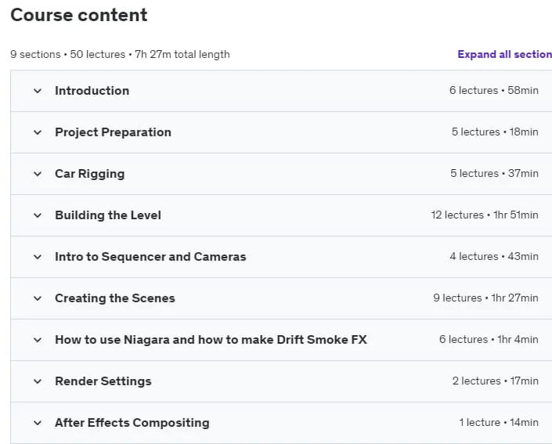Screen dimensions: 552x444
Task: Expand the After Effects Compositing chevron
Action: (x=38, y=423)
